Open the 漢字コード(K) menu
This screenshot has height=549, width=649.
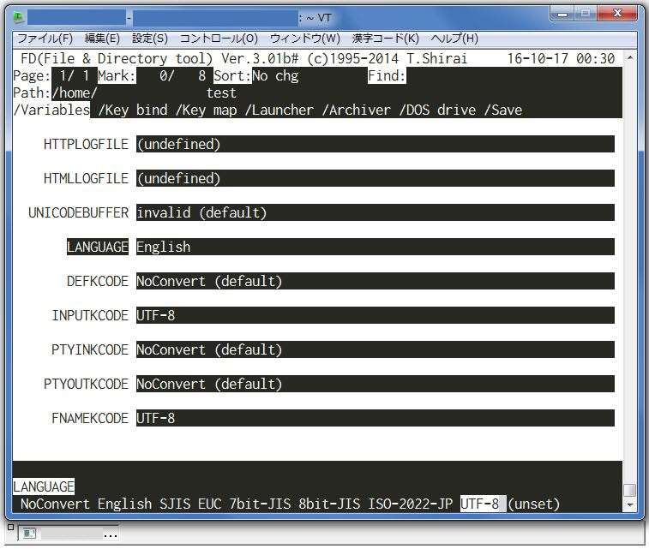coord(385,39)
